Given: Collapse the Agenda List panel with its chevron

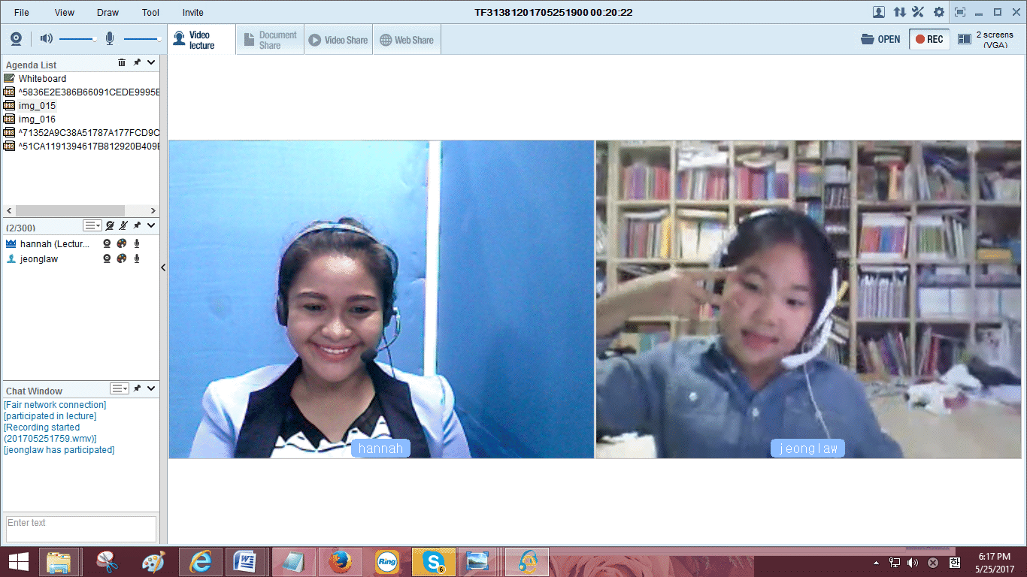Looking at the screenshot, I should pyautogui.click(x=151, y=63).
